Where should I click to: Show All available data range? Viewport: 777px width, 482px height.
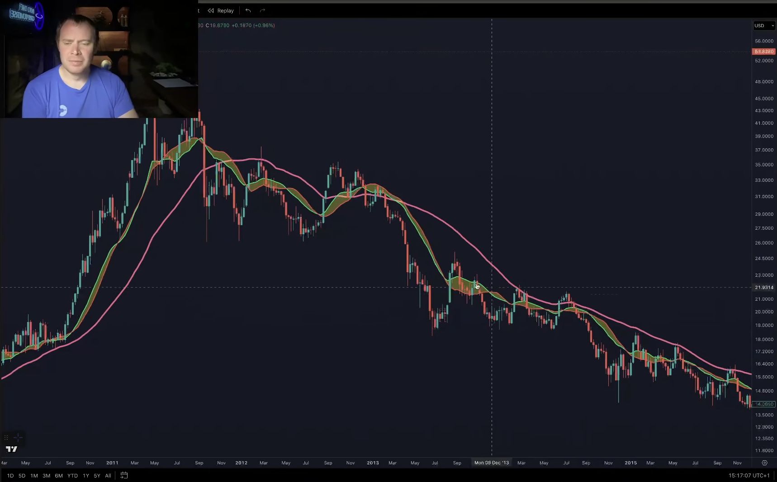[x=108, y=475]
